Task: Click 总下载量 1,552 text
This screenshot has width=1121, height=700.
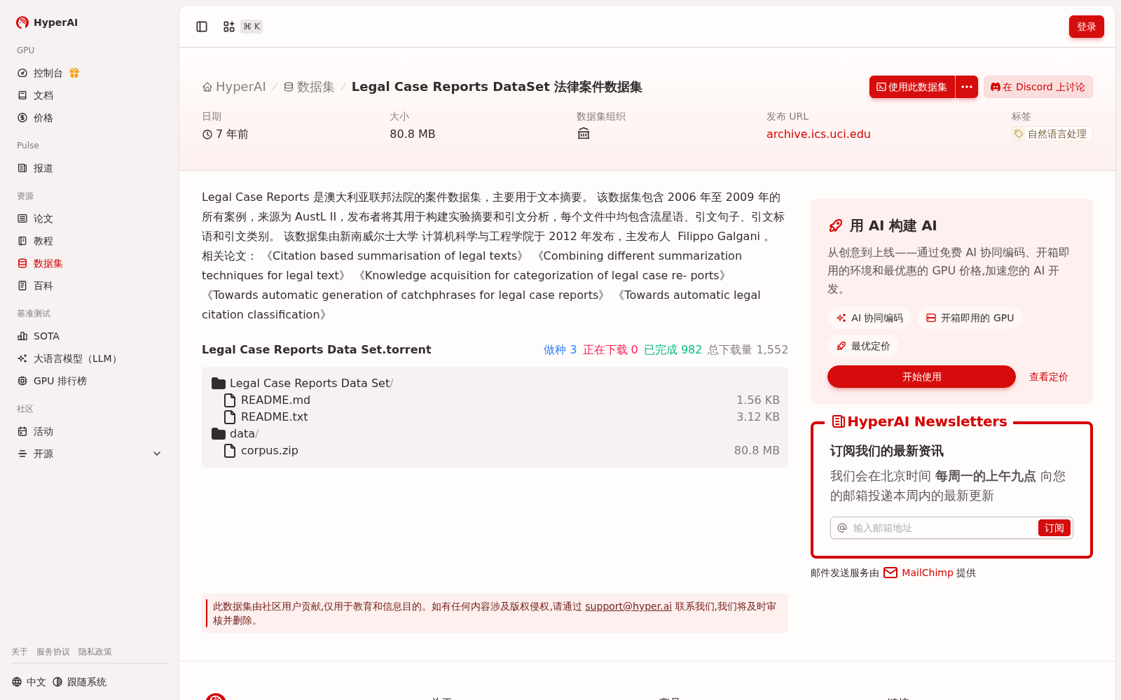Action: click(748, 349)
